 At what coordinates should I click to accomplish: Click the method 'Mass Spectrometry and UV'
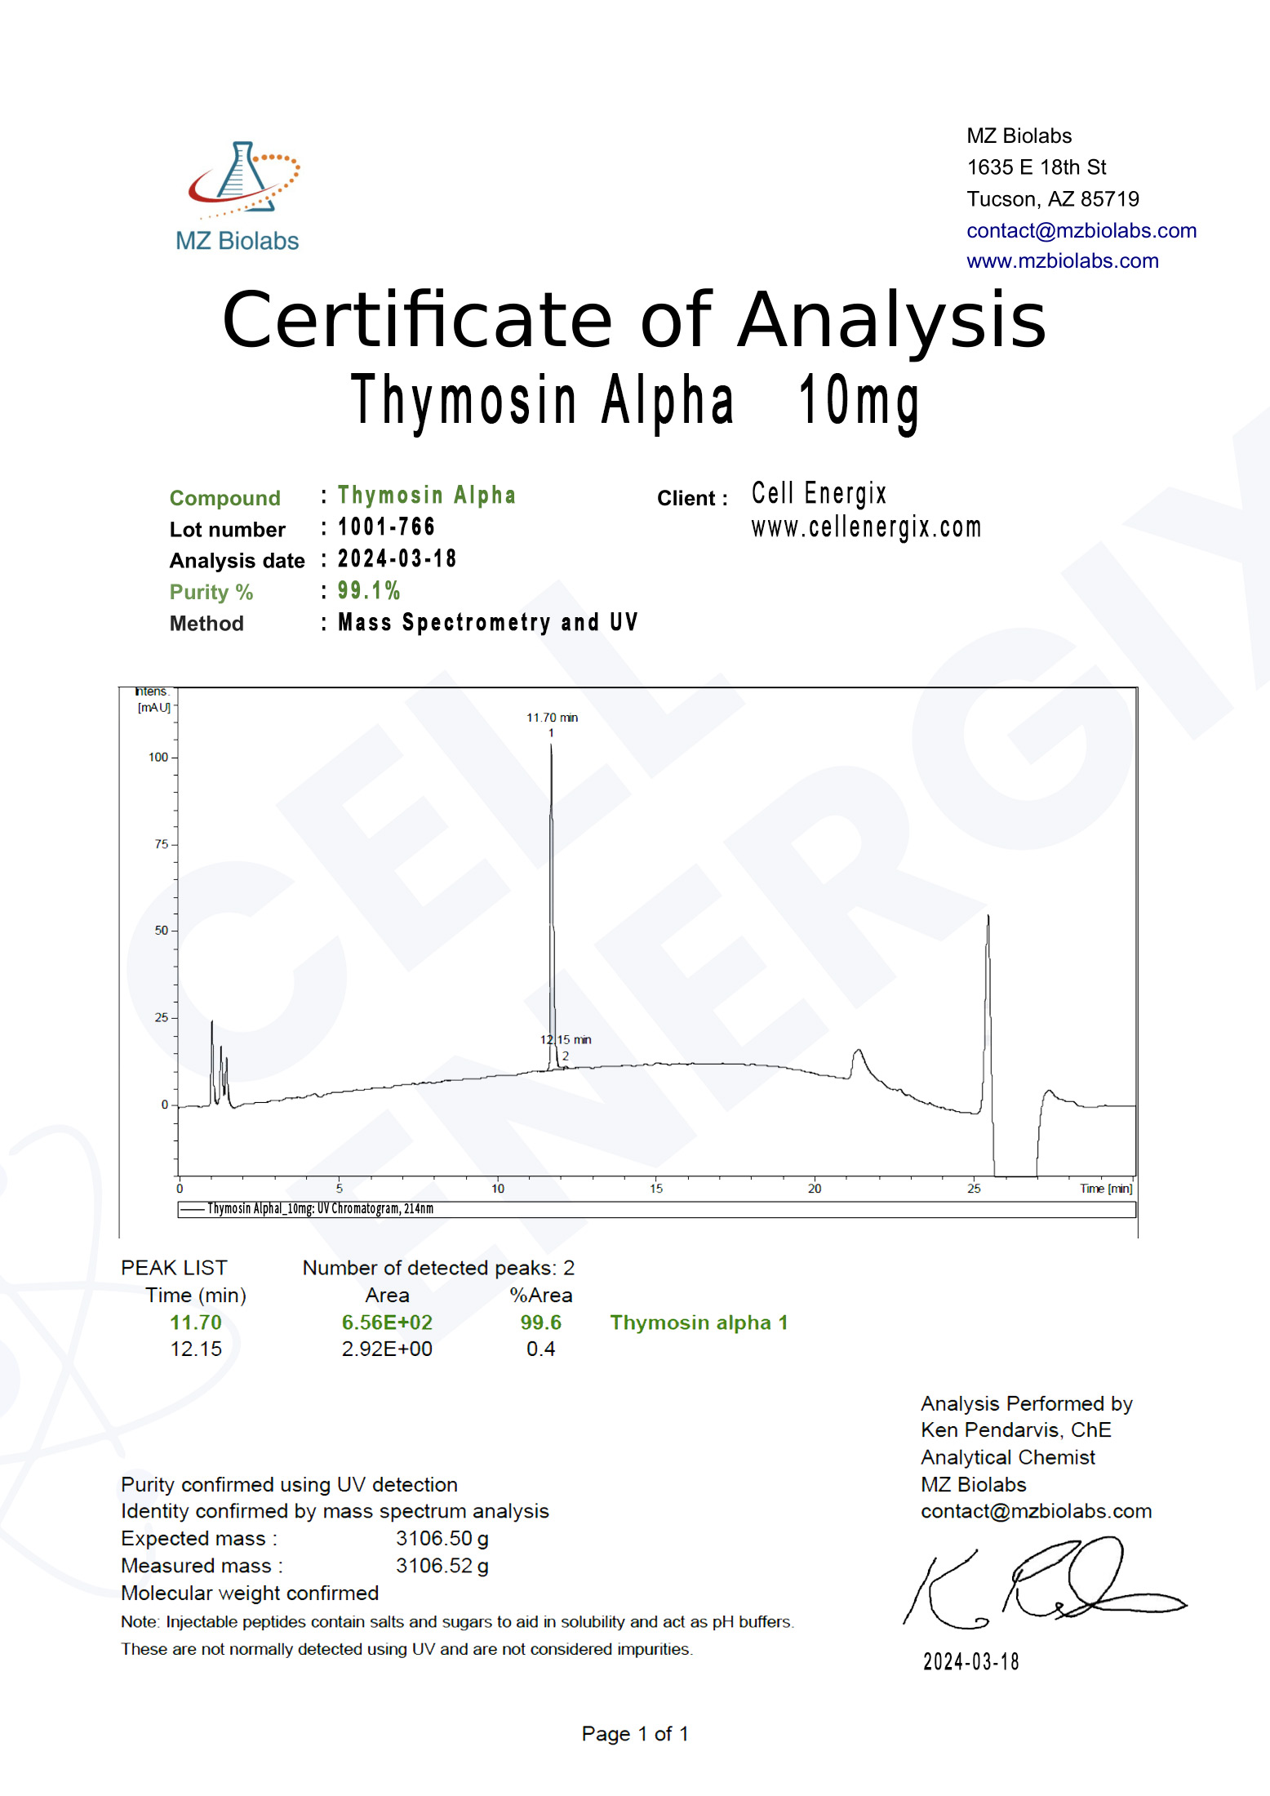(488, 623)
